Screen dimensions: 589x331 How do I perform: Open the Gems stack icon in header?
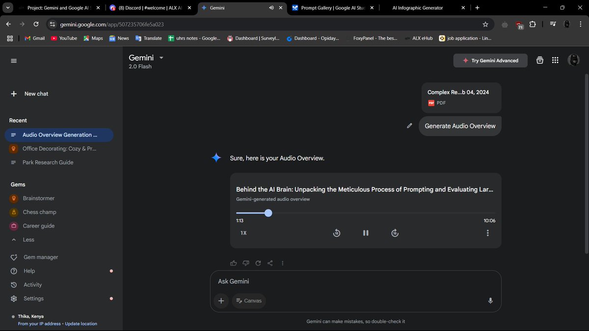coord(540,60)
